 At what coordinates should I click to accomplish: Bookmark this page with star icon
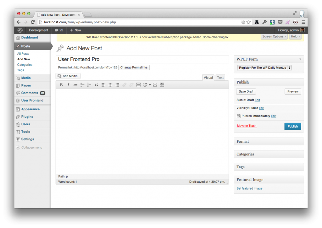[248, 22]
